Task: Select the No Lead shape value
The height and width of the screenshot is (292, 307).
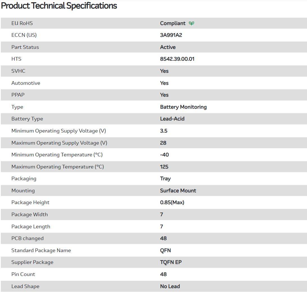Action: (170, 286)
